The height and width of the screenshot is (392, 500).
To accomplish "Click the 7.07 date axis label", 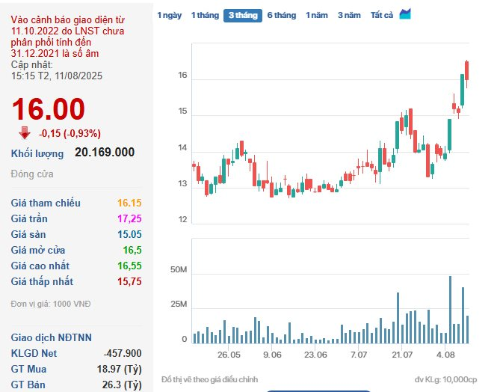I will click(359, 355).
